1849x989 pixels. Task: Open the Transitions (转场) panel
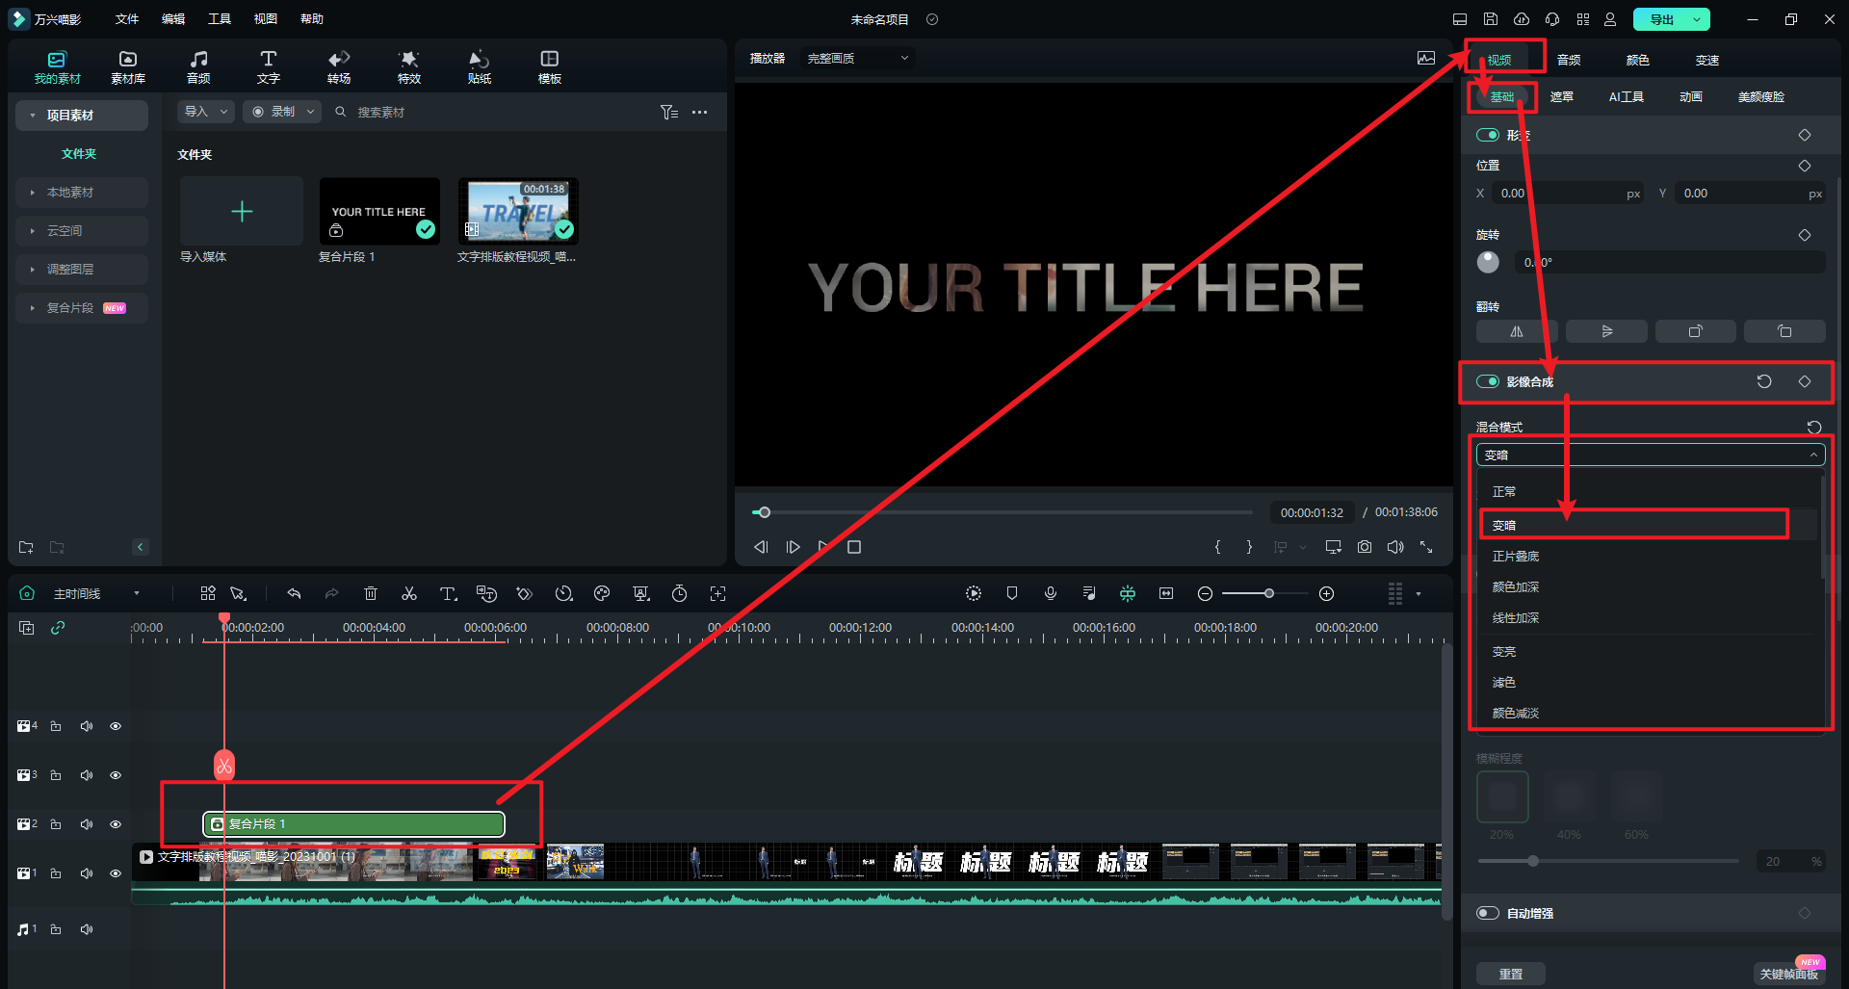tap(339, 66)
